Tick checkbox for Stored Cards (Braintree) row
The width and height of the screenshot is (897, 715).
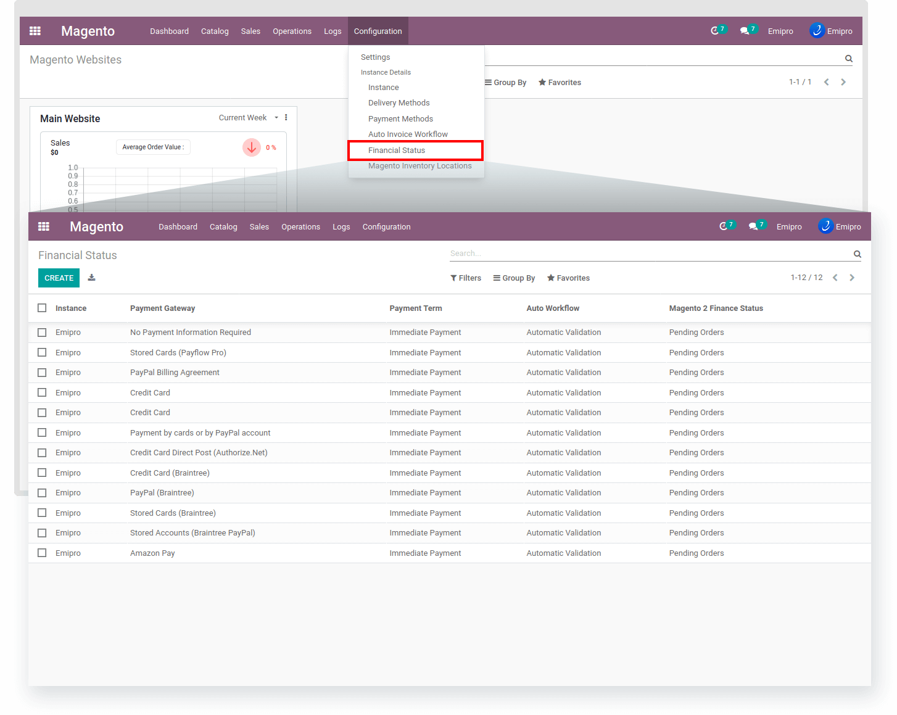pos(42,513)
